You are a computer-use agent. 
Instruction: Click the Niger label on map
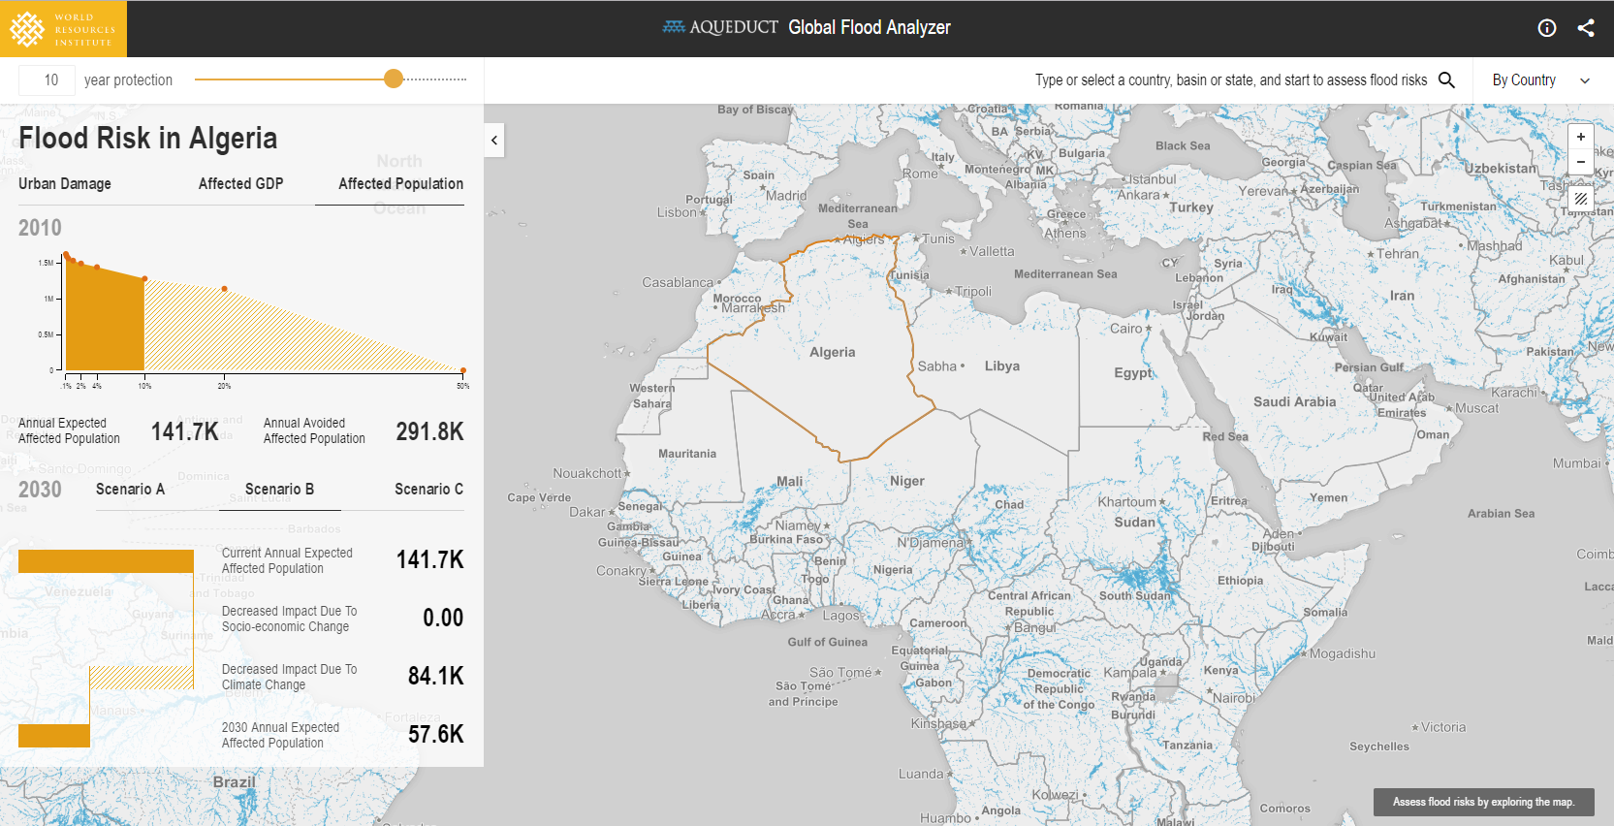(x=907, y=480)
